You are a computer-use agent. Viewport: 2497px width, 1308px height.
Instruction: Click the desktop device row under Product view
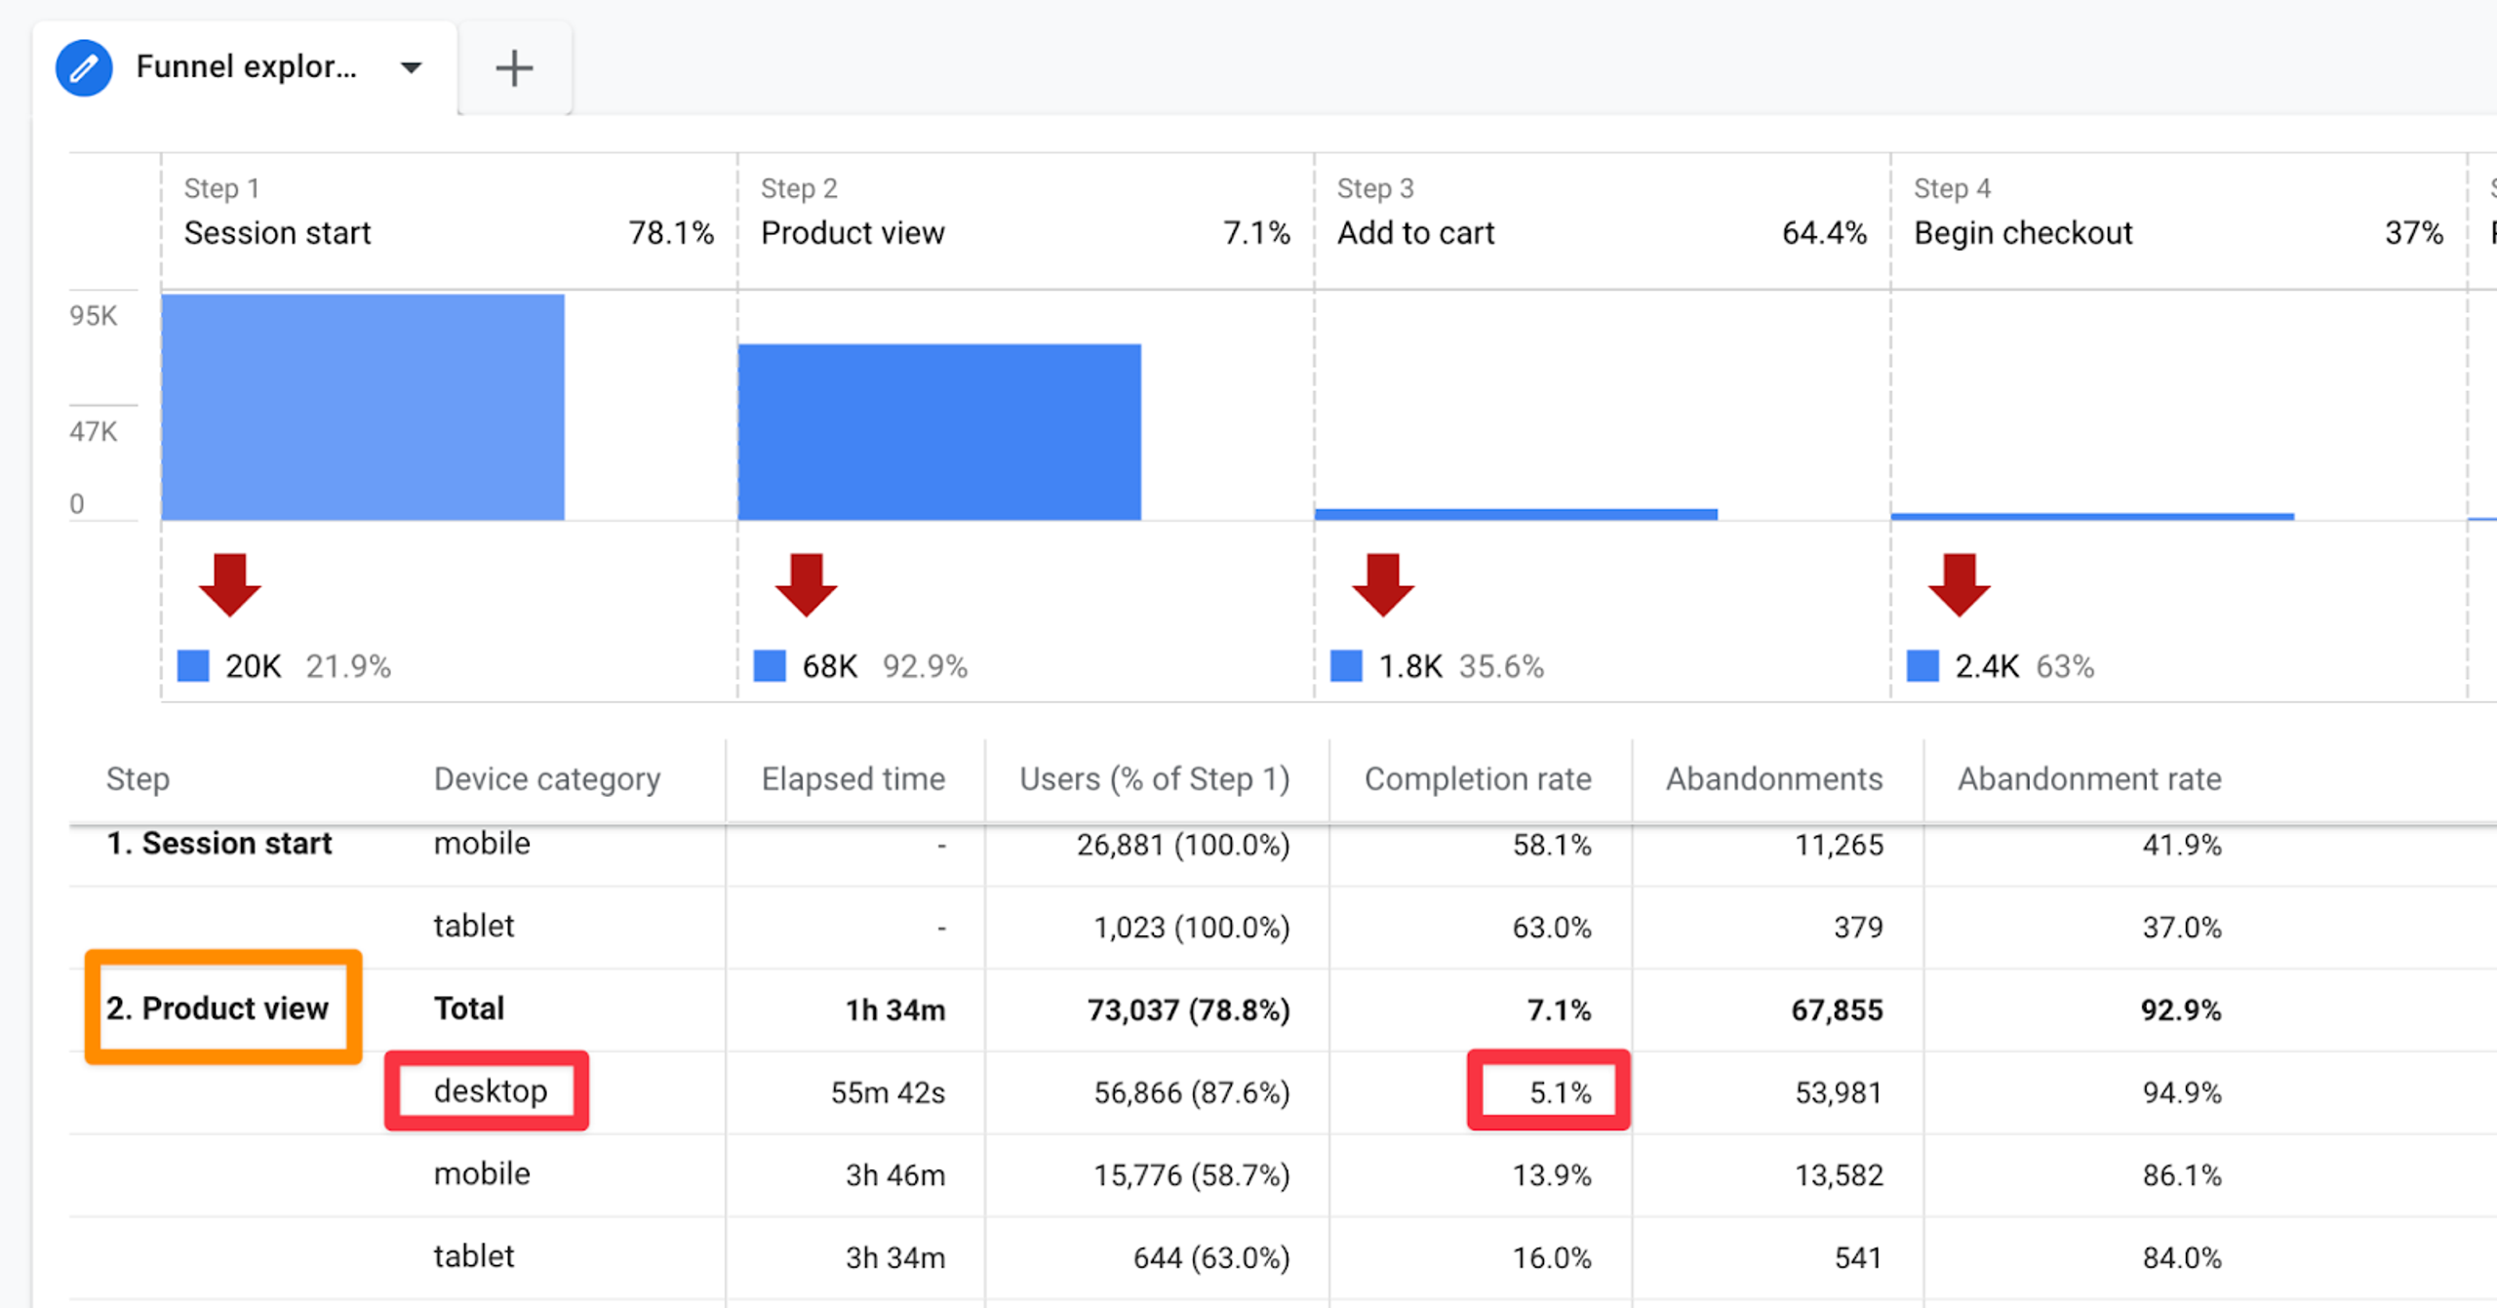(491, 1090)
